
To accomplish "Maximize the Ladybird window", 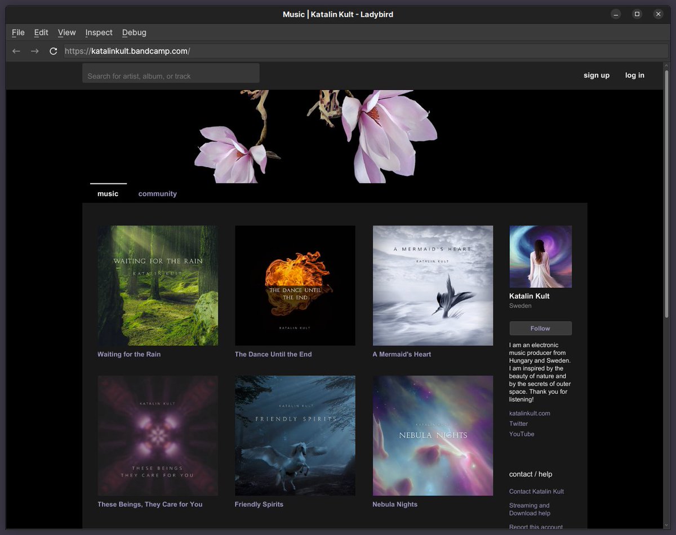I will [637, 14].
